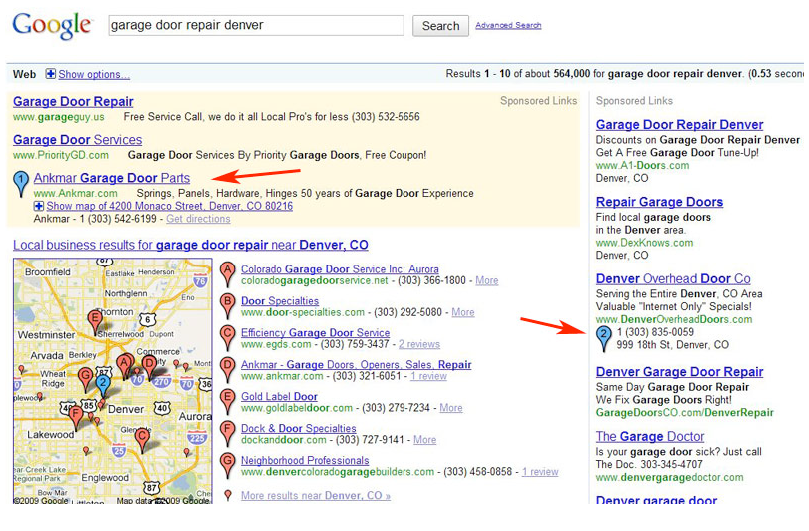Click the blue marker 2 beside Denver Overhead ad

click(x=603, y=339)
